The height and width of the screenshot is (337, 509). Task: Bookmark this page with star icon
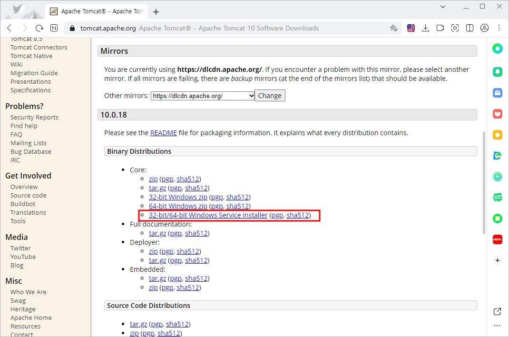click(x=393, y=28)
